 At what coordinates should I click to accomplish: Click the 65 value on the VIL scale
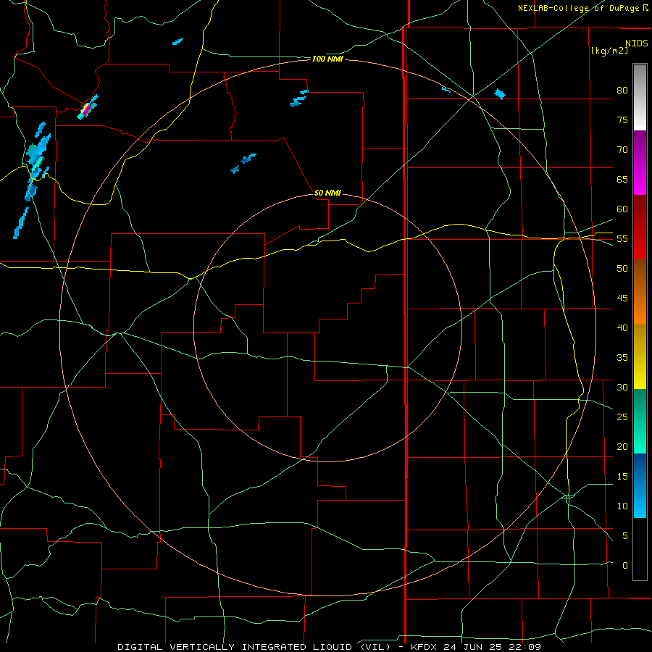tap(622, 179)
